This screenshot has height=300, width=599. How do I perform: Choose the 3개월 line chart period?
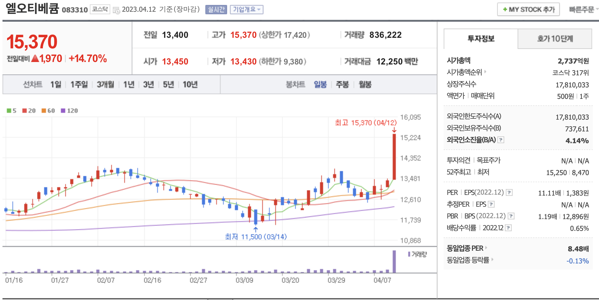click(x=105, y=85)
